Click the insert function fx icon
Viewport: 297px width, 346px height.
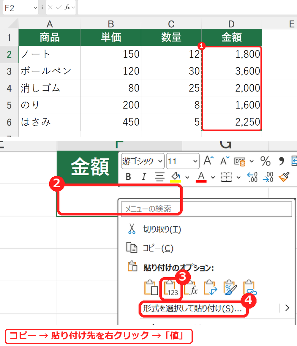tap(67, 7)
